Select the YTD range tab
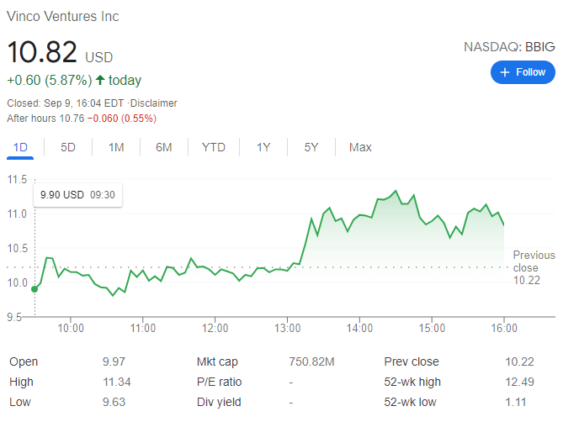The image size is (579, 422). pos(214,147)
